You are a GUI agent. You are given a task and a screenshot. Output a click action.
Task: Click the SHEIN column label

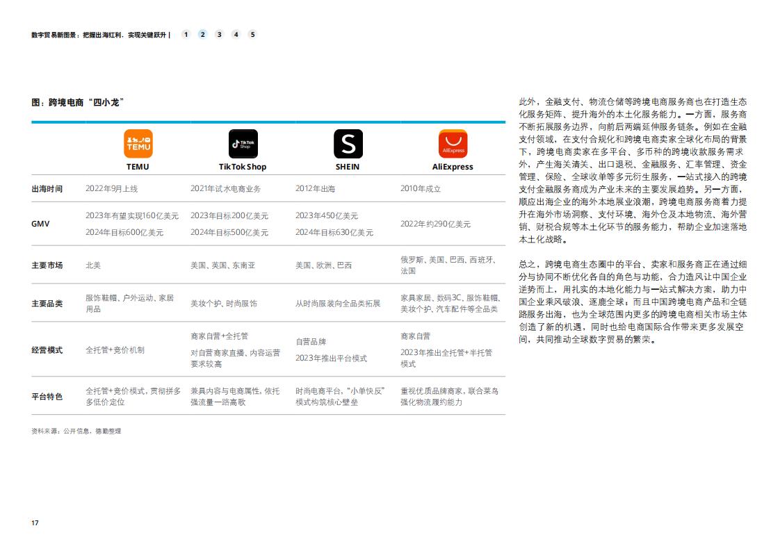(x=347, y=167)
